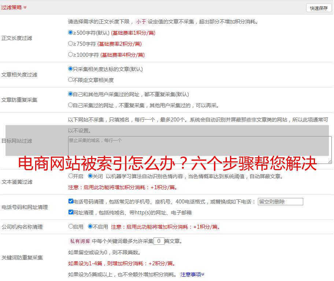Click the 私有词库 tag
Screen dimensions: 334x281
click(80, 241)
